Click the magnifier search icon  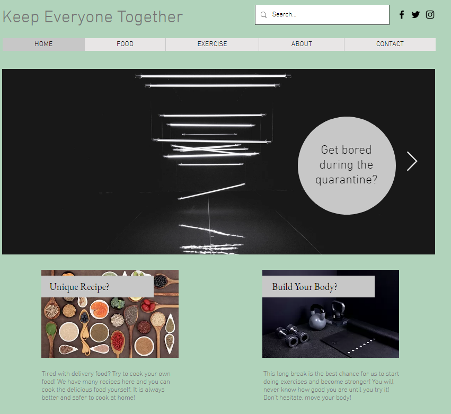tap(263, 15)
